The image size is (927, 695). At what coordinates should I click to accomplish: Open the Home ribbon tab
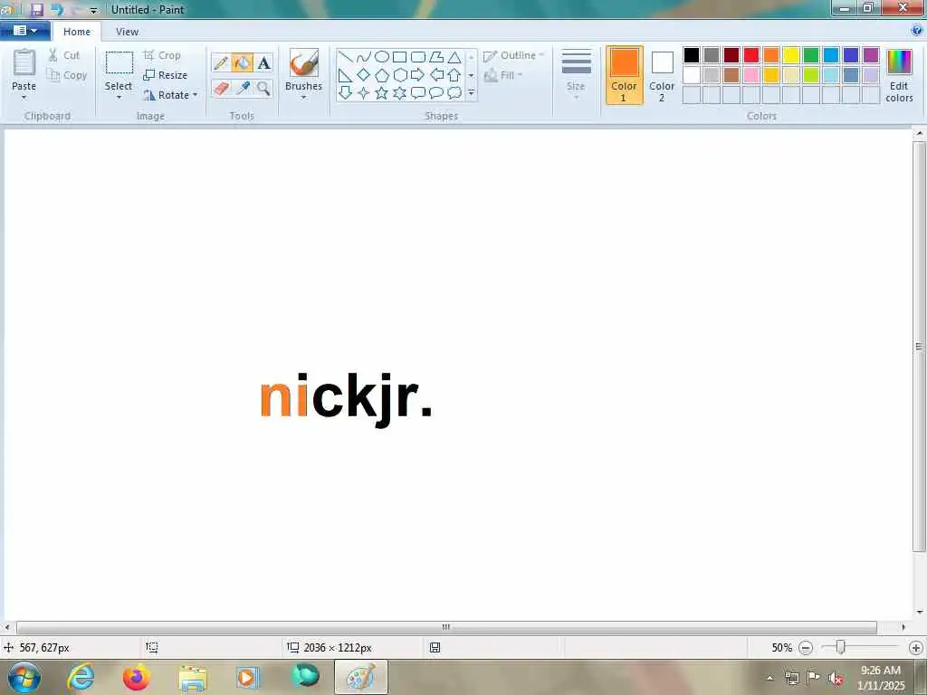(77, 32)
